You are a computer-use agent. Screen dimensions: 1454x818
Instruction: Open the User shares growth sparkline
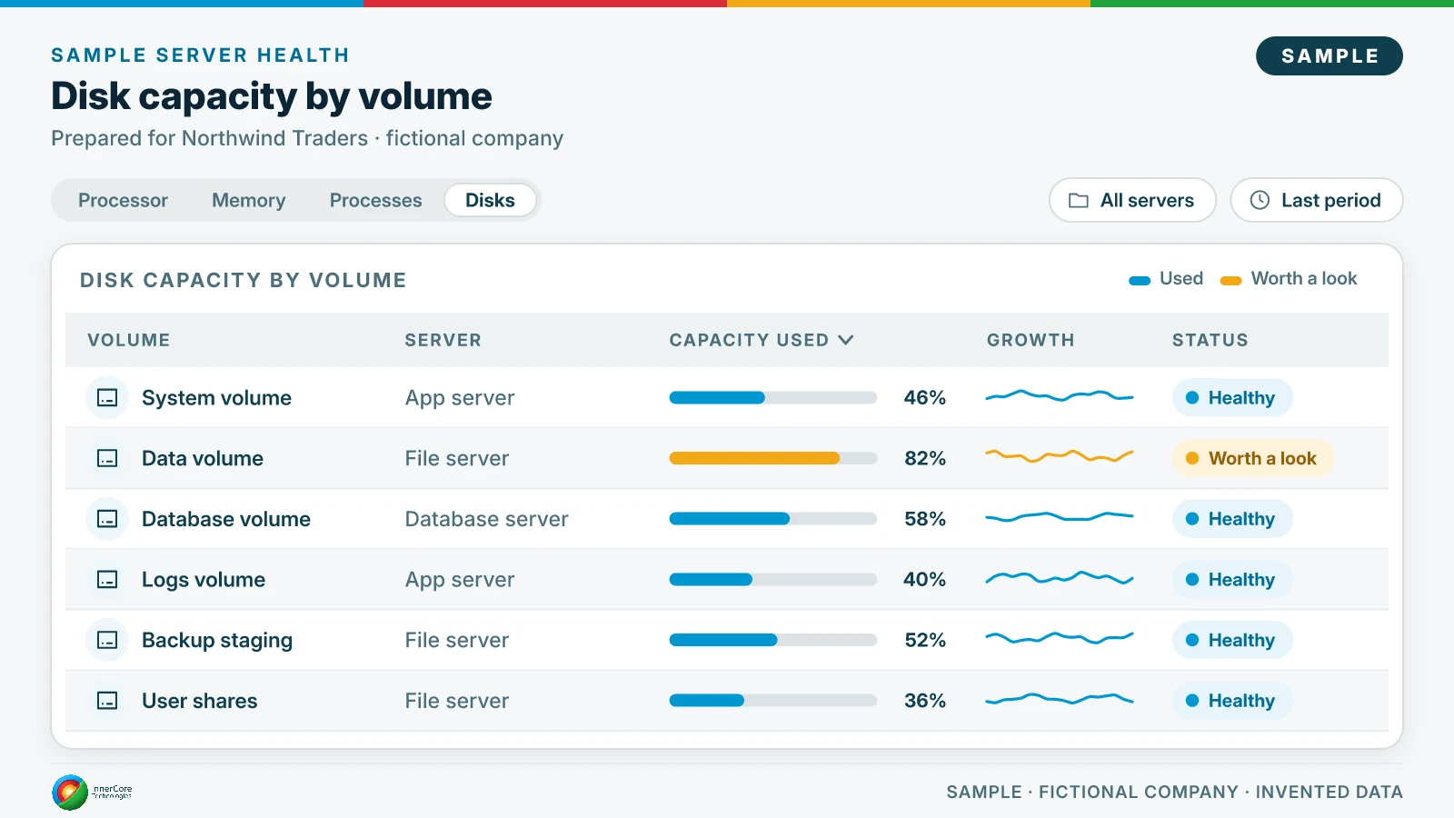point(1060,699)
